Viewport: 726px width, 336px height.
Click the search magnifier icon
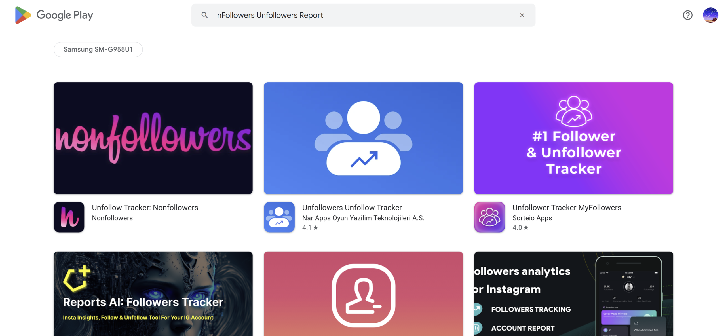[x=204, y=15]
